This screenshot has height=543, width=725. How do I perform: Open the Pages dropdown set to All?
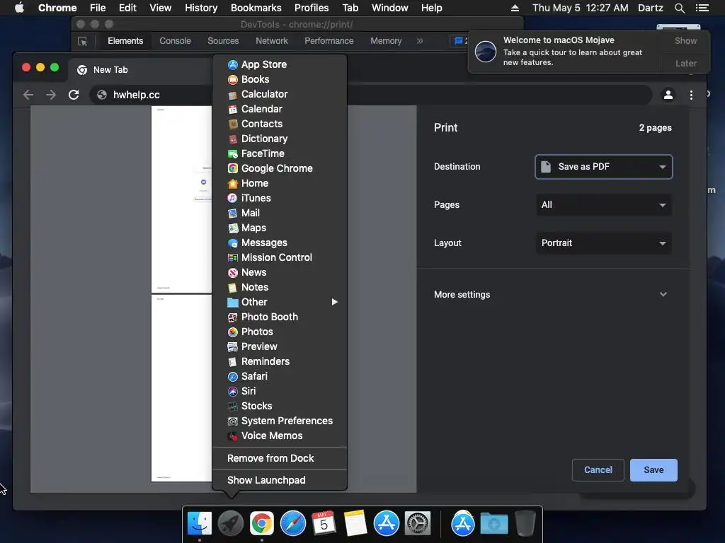coord(603,205)
